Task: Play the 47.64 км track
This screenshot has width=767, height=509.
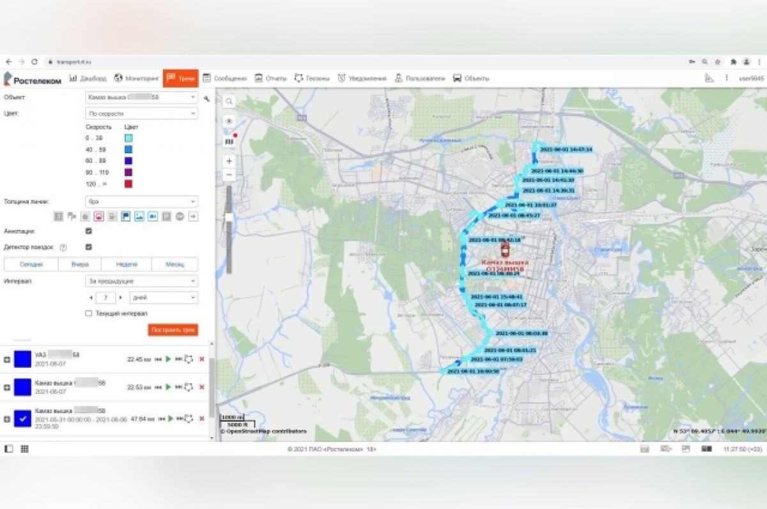Action: click(x=171, y=419)
